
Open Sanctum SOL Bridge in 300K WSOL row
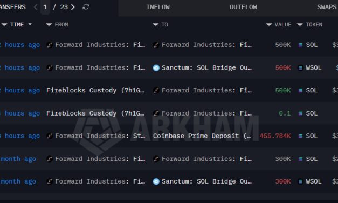[x=206, y=181]
